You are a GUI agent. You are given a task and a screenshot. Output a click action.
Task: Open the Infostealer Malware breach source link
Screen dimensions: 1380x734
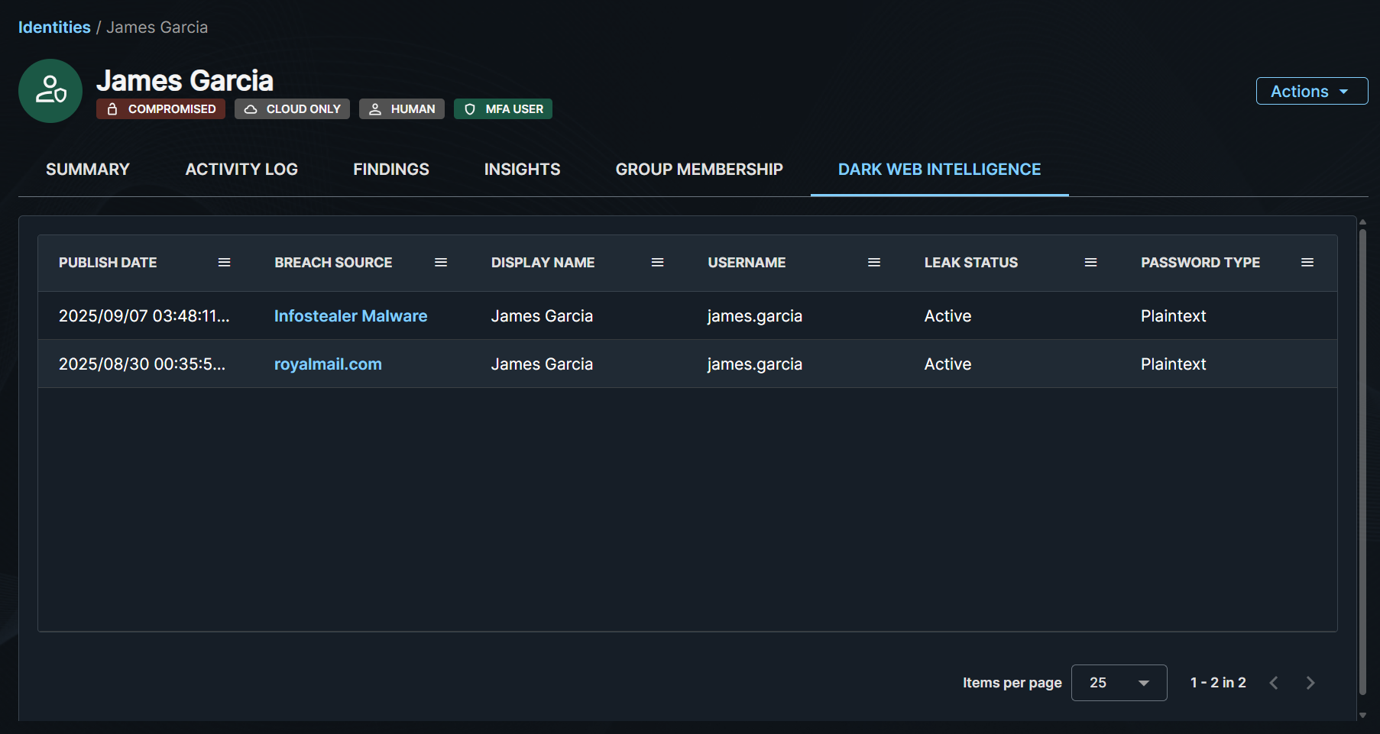(351, 316)
